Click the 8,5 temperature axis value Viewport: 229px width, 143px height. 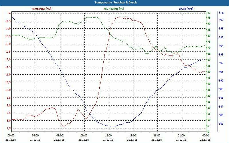(9, 113)
